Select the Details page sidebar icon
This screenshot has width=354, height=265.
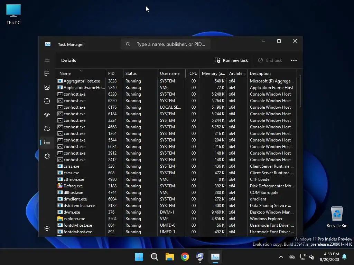(x=47, y=142)
